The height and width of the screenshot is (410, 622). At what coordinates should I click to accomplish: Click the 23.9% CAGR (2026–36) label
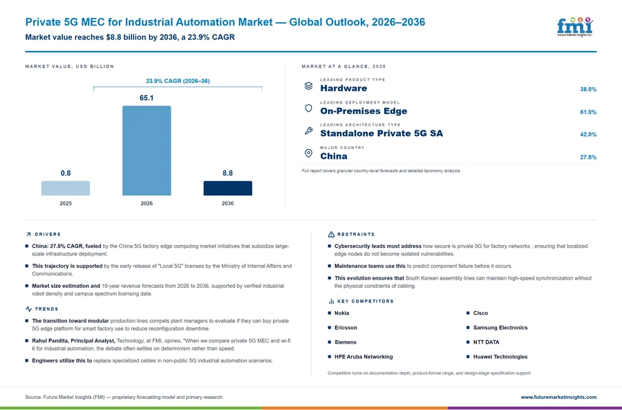(178, 81)
